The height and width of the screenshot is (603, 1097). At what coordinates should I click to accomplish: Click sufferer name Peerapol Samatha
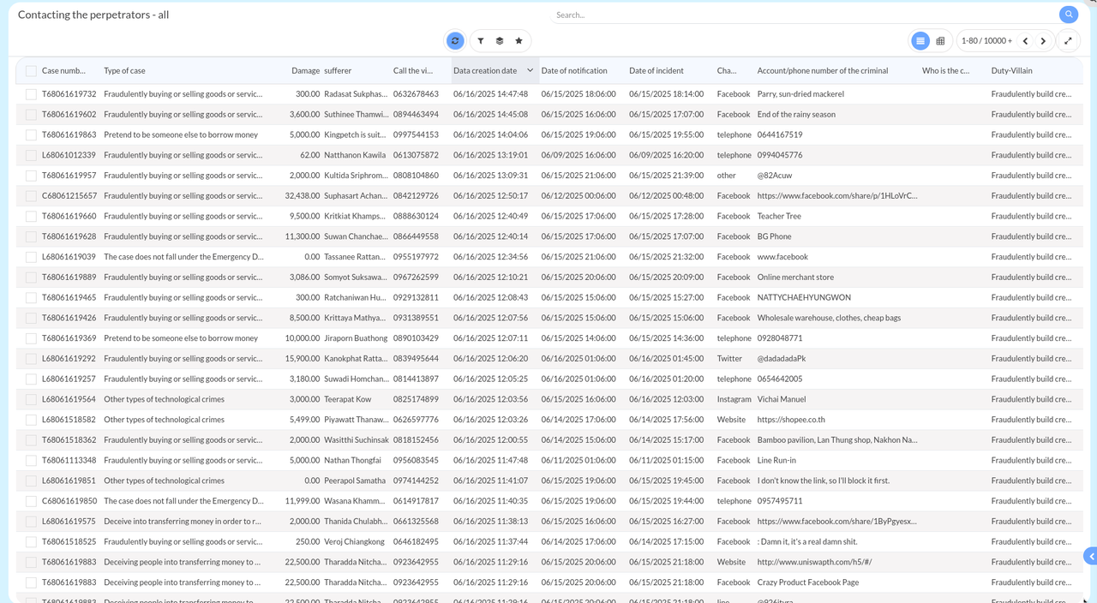tap(355, 481)
